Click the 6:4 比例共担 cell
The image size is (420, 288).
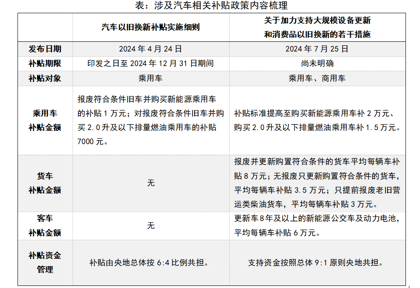[x=151, y=263]
